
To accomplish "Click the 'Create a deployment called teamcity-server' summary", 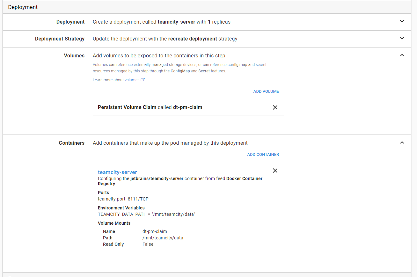I will point(161,22).
